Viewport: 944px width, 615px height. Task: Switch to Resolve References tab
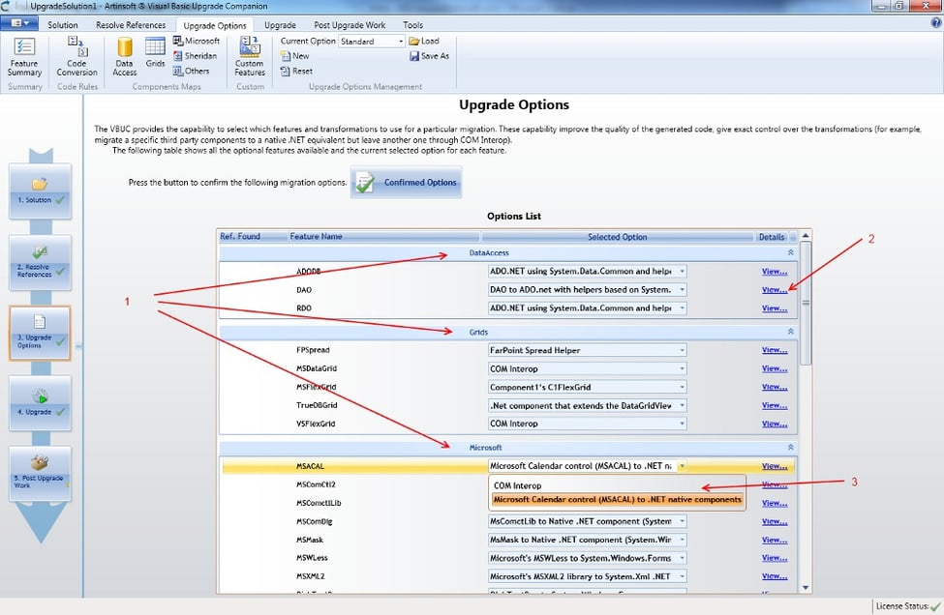pos(131,25)
